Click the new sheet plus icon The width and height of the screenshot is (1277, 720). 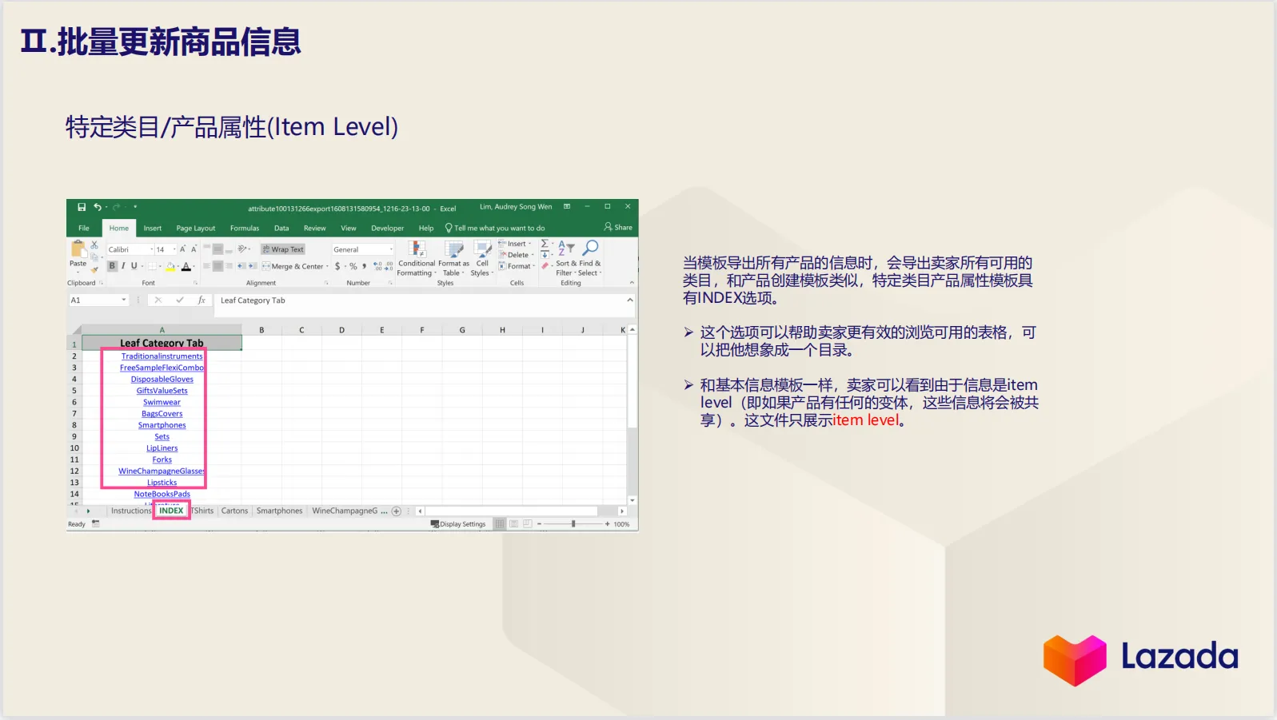pos(397,511)
